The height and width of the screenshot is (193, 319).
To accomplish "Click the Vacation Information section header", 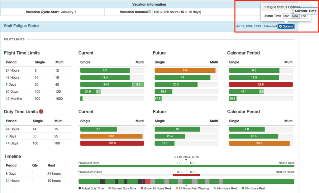I will point(149,4).
